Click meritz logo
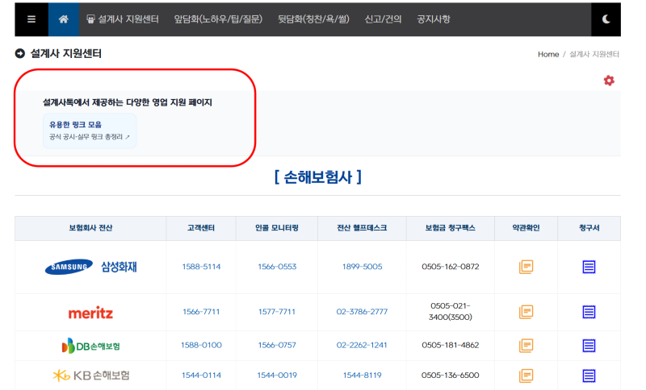This screenshot has width=646, height=390. point(90,313)
